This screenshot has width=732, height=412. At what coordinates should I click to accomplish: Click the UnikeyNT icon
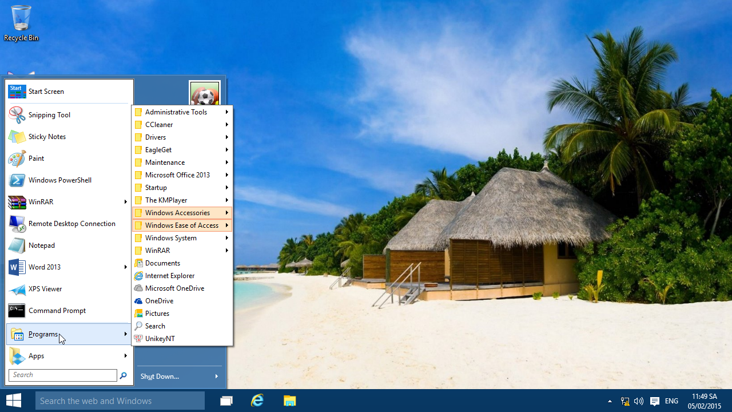[x=138, y=339]
